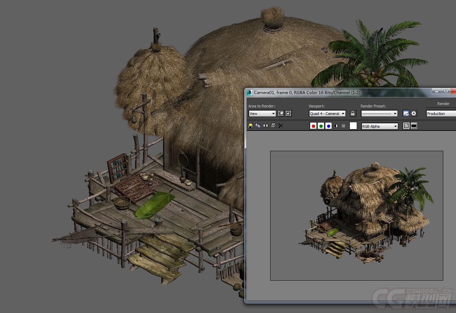Toggle UI display icon in frame window
Viewport: 456px width, 313px height.
414,126
